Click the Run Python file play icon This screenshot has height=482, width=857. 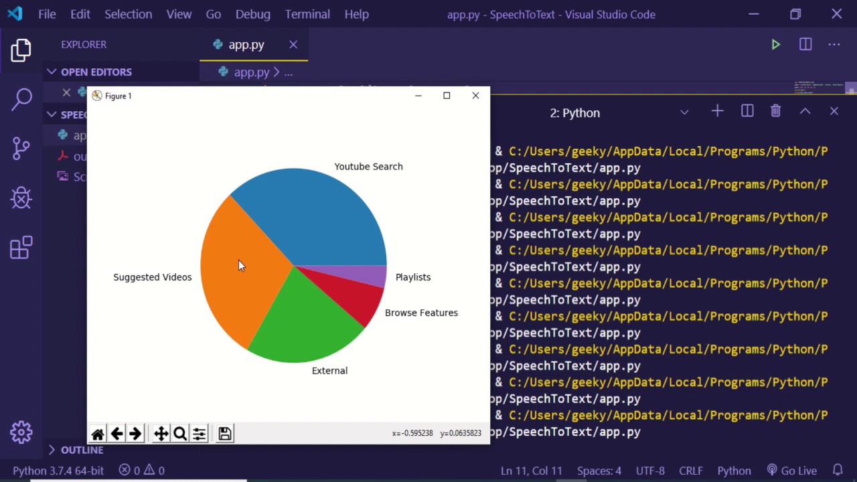pyautogui.click(x=775, y=45)
